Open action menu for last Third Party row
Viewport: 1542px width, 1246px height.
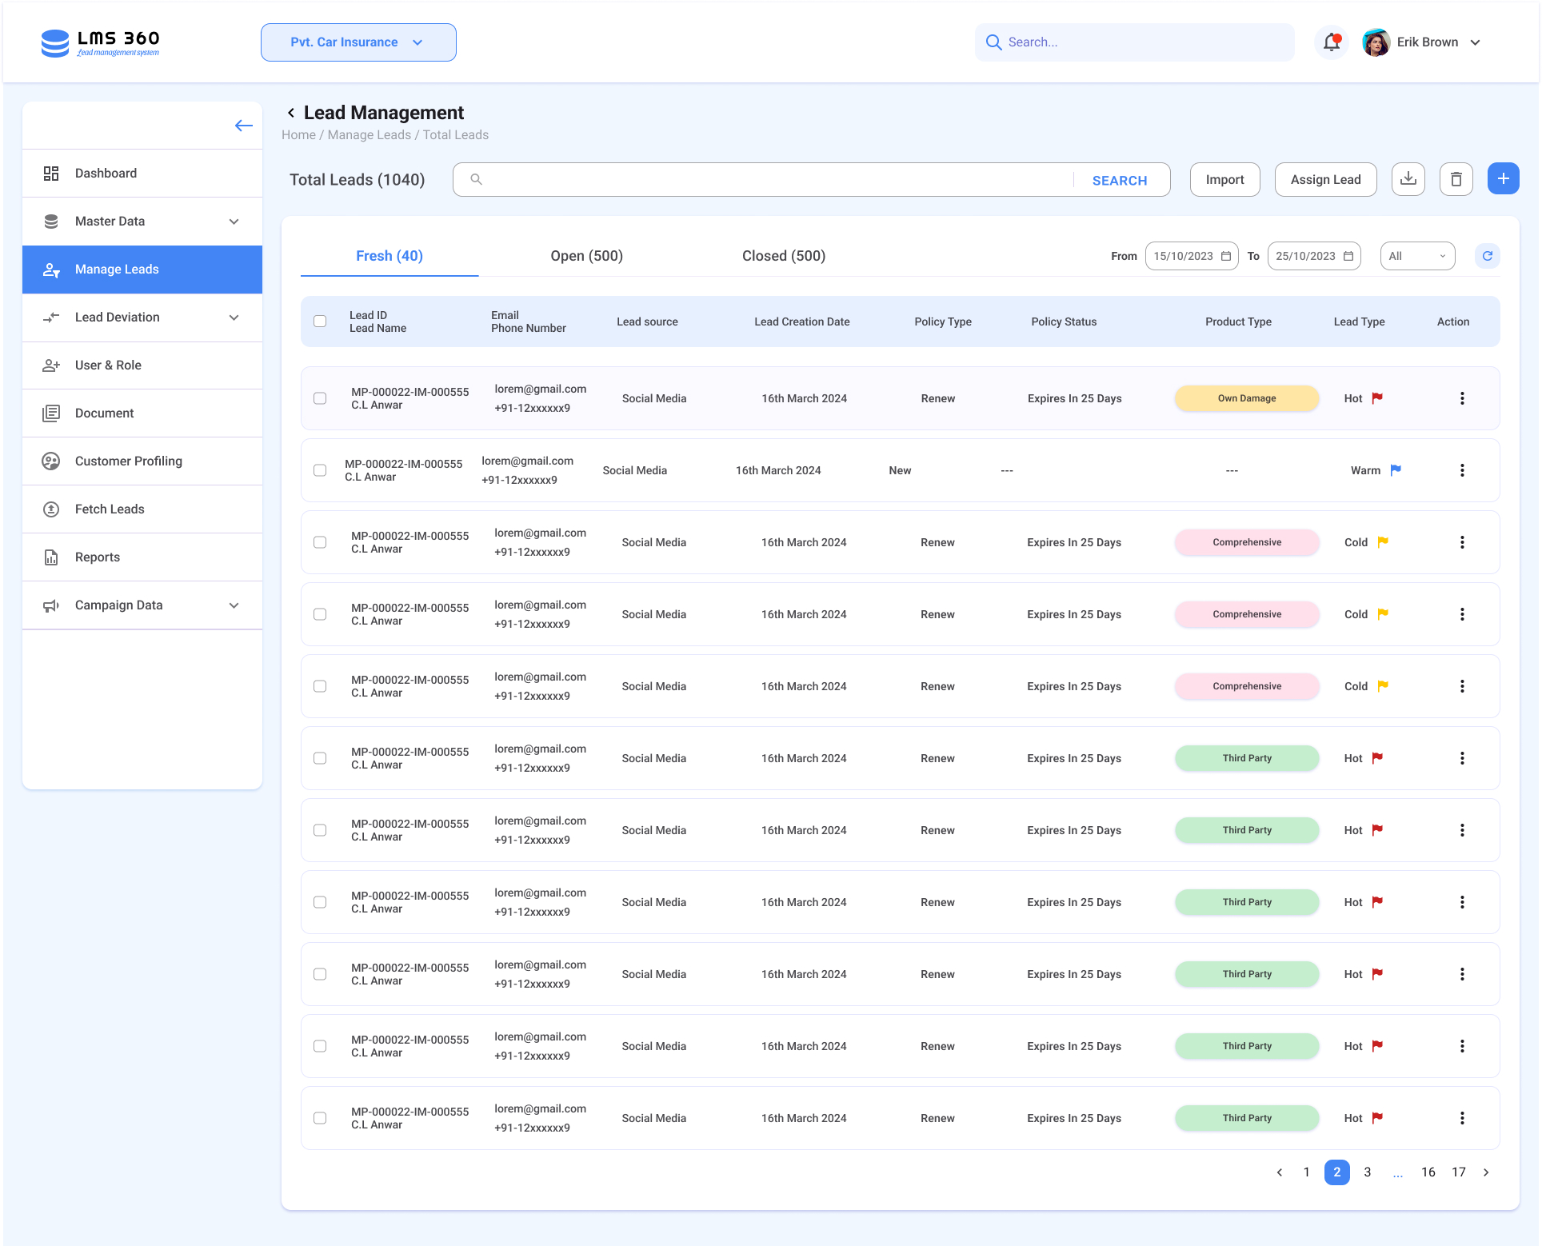click(1462, 1118)
